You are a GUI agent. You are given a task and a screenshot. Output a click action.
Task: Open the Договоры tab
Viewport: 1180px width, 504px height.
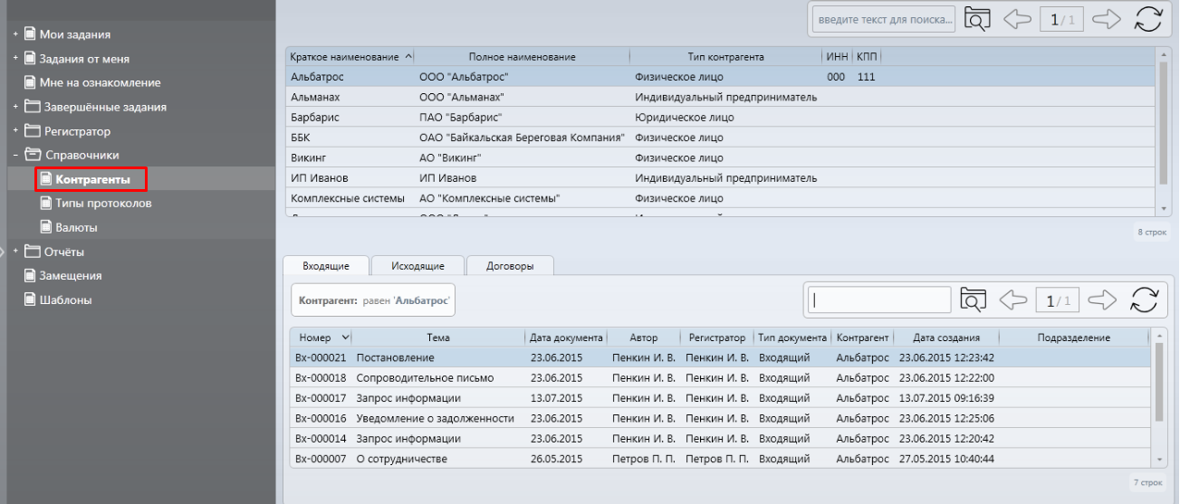510,266
